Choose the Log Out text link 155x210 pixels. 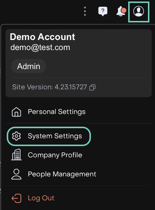pos(41,198)
